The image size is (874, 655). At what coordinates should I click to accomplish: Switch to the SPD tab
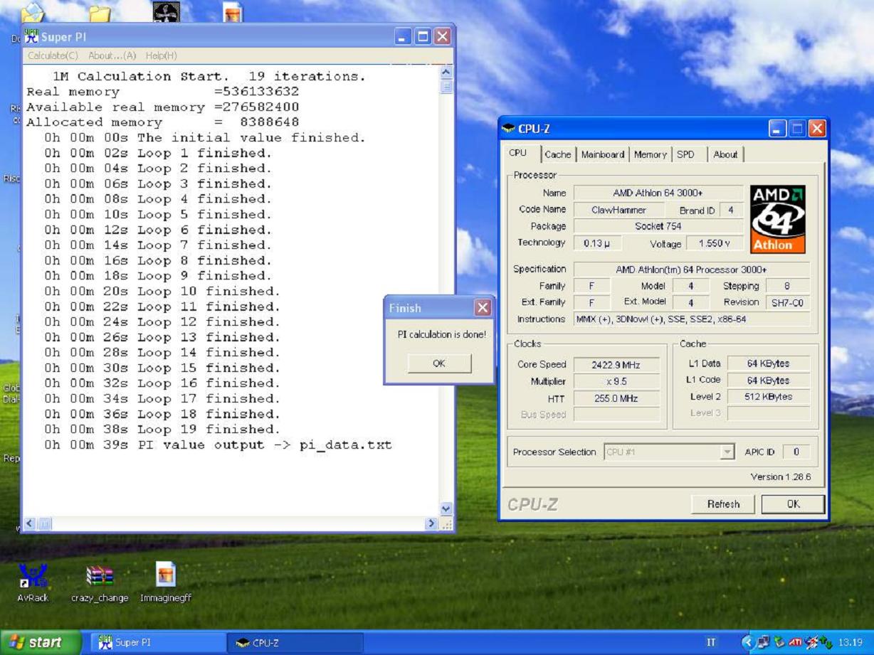pyautogui.click(x=685, y=154)
